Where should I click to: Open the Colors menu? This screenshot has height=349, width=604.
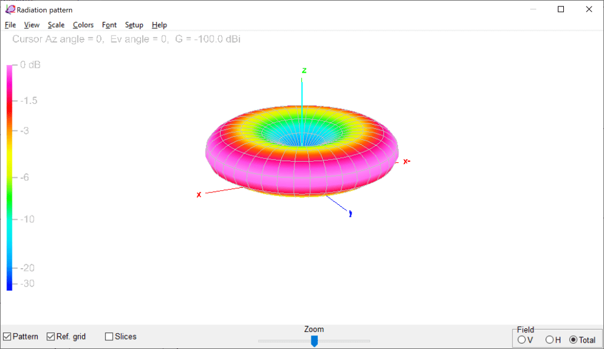[x=83, y=25]
